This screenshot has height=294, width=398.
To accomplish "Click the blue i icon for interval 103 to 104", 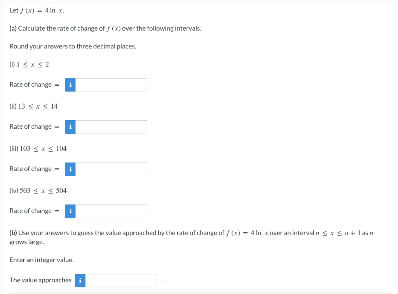I will click(70, 169).
